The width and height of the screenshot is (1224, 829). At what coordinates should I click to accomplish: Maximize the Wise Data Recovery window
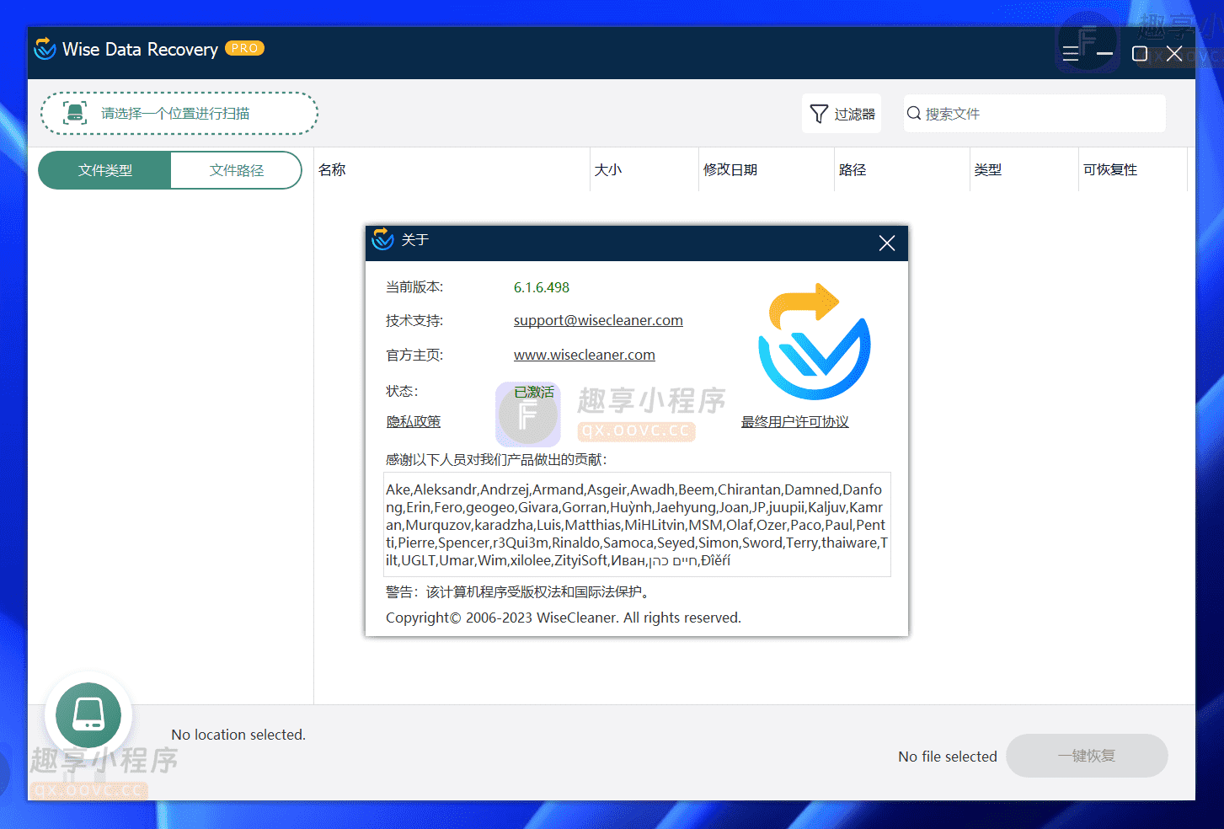click(1140, 54)
